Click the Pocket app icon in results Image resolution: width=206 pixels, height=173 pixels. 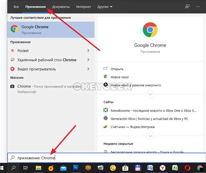coord(13,51)
